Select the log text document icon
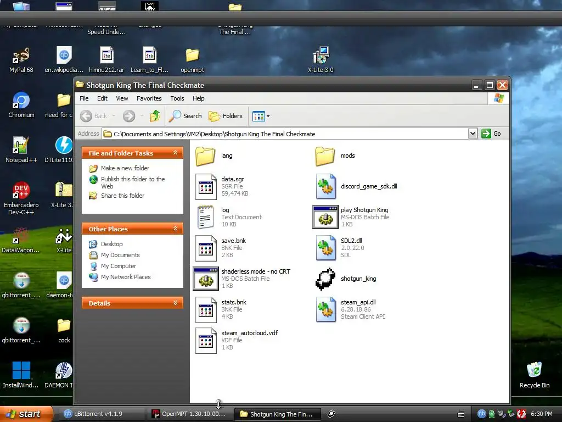Image resolution: width=562 pixels, height=422 pixels. point(206,217)
